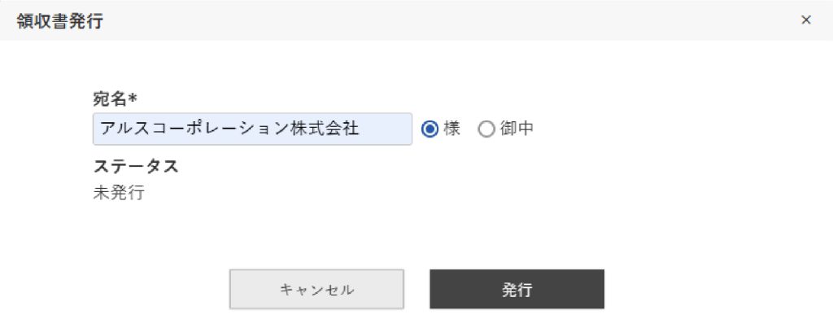Click the required asterisk next to 宛名
The image size is (833, 332).
133,97
